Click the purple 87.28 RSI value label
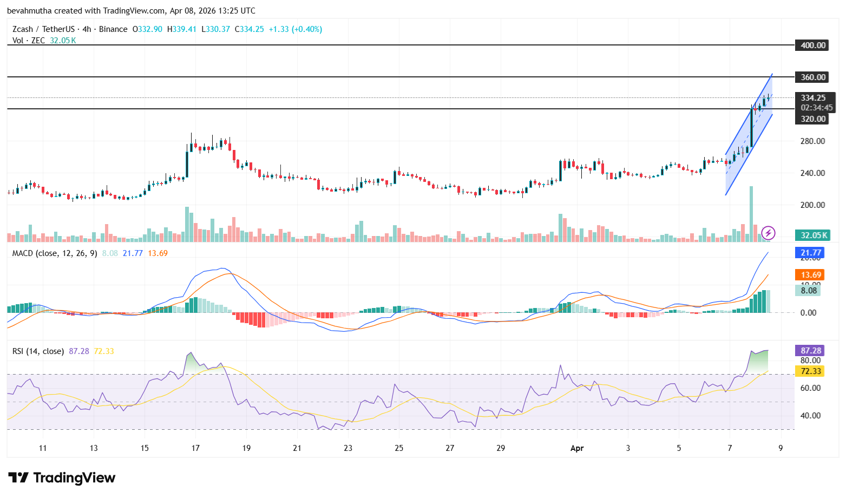Image resolution: width=846 pixels, height=498 pixels. 809,351
